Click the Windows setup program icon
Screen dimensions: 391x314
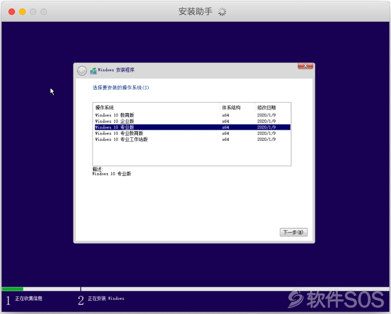[x=93, y=71]
